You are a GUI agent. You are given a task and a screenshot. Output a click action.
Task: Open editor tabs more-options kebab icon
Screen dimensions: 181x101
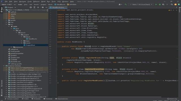click(x=176, y=7)
